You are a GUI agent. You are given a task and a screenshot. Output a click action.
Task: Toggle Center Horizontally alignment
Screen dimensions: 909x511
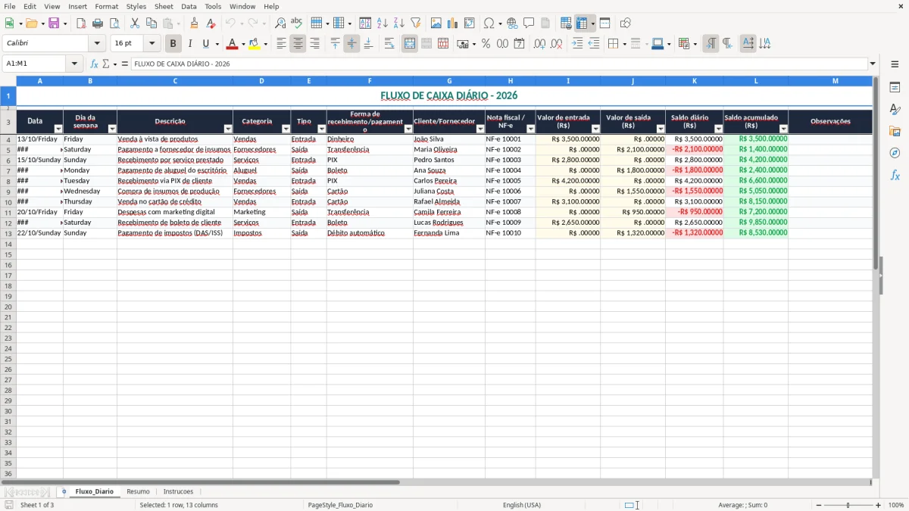pos(298,44)
